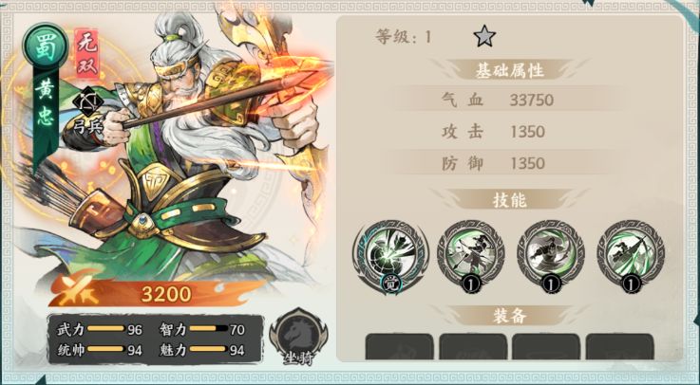Image resolution: width=700 pixels, height=385 pixels.
Task: Tap the third empty equipment slot
Action: pos(546,347)
